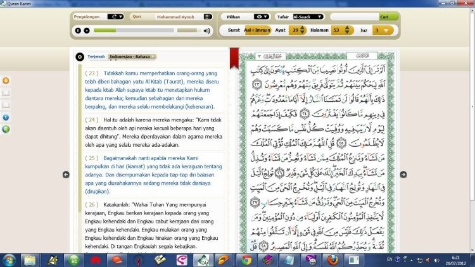Click the verse 23 end marker in Arabic page
The image size is (475, 267).
(x=257, y=84)
